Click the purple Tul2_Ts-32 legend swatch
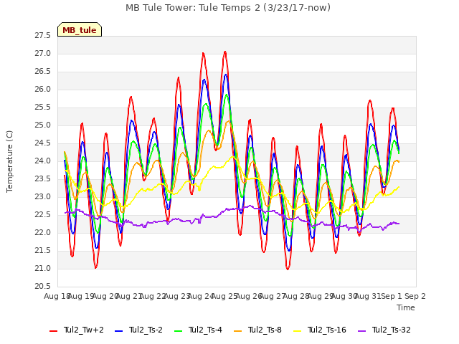This screenshot has height=344, width=459. pos(362,331)
